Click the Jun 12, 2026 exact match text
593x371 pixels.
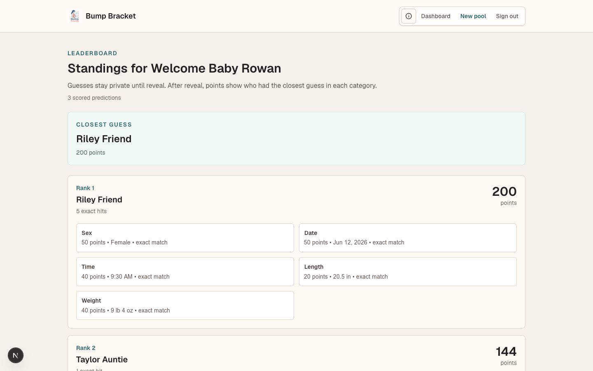tap(354, 242)
